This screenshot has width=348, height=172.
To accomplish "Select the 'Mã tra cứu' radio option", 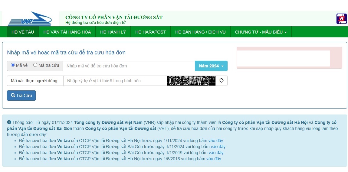I will pos(35,65).
